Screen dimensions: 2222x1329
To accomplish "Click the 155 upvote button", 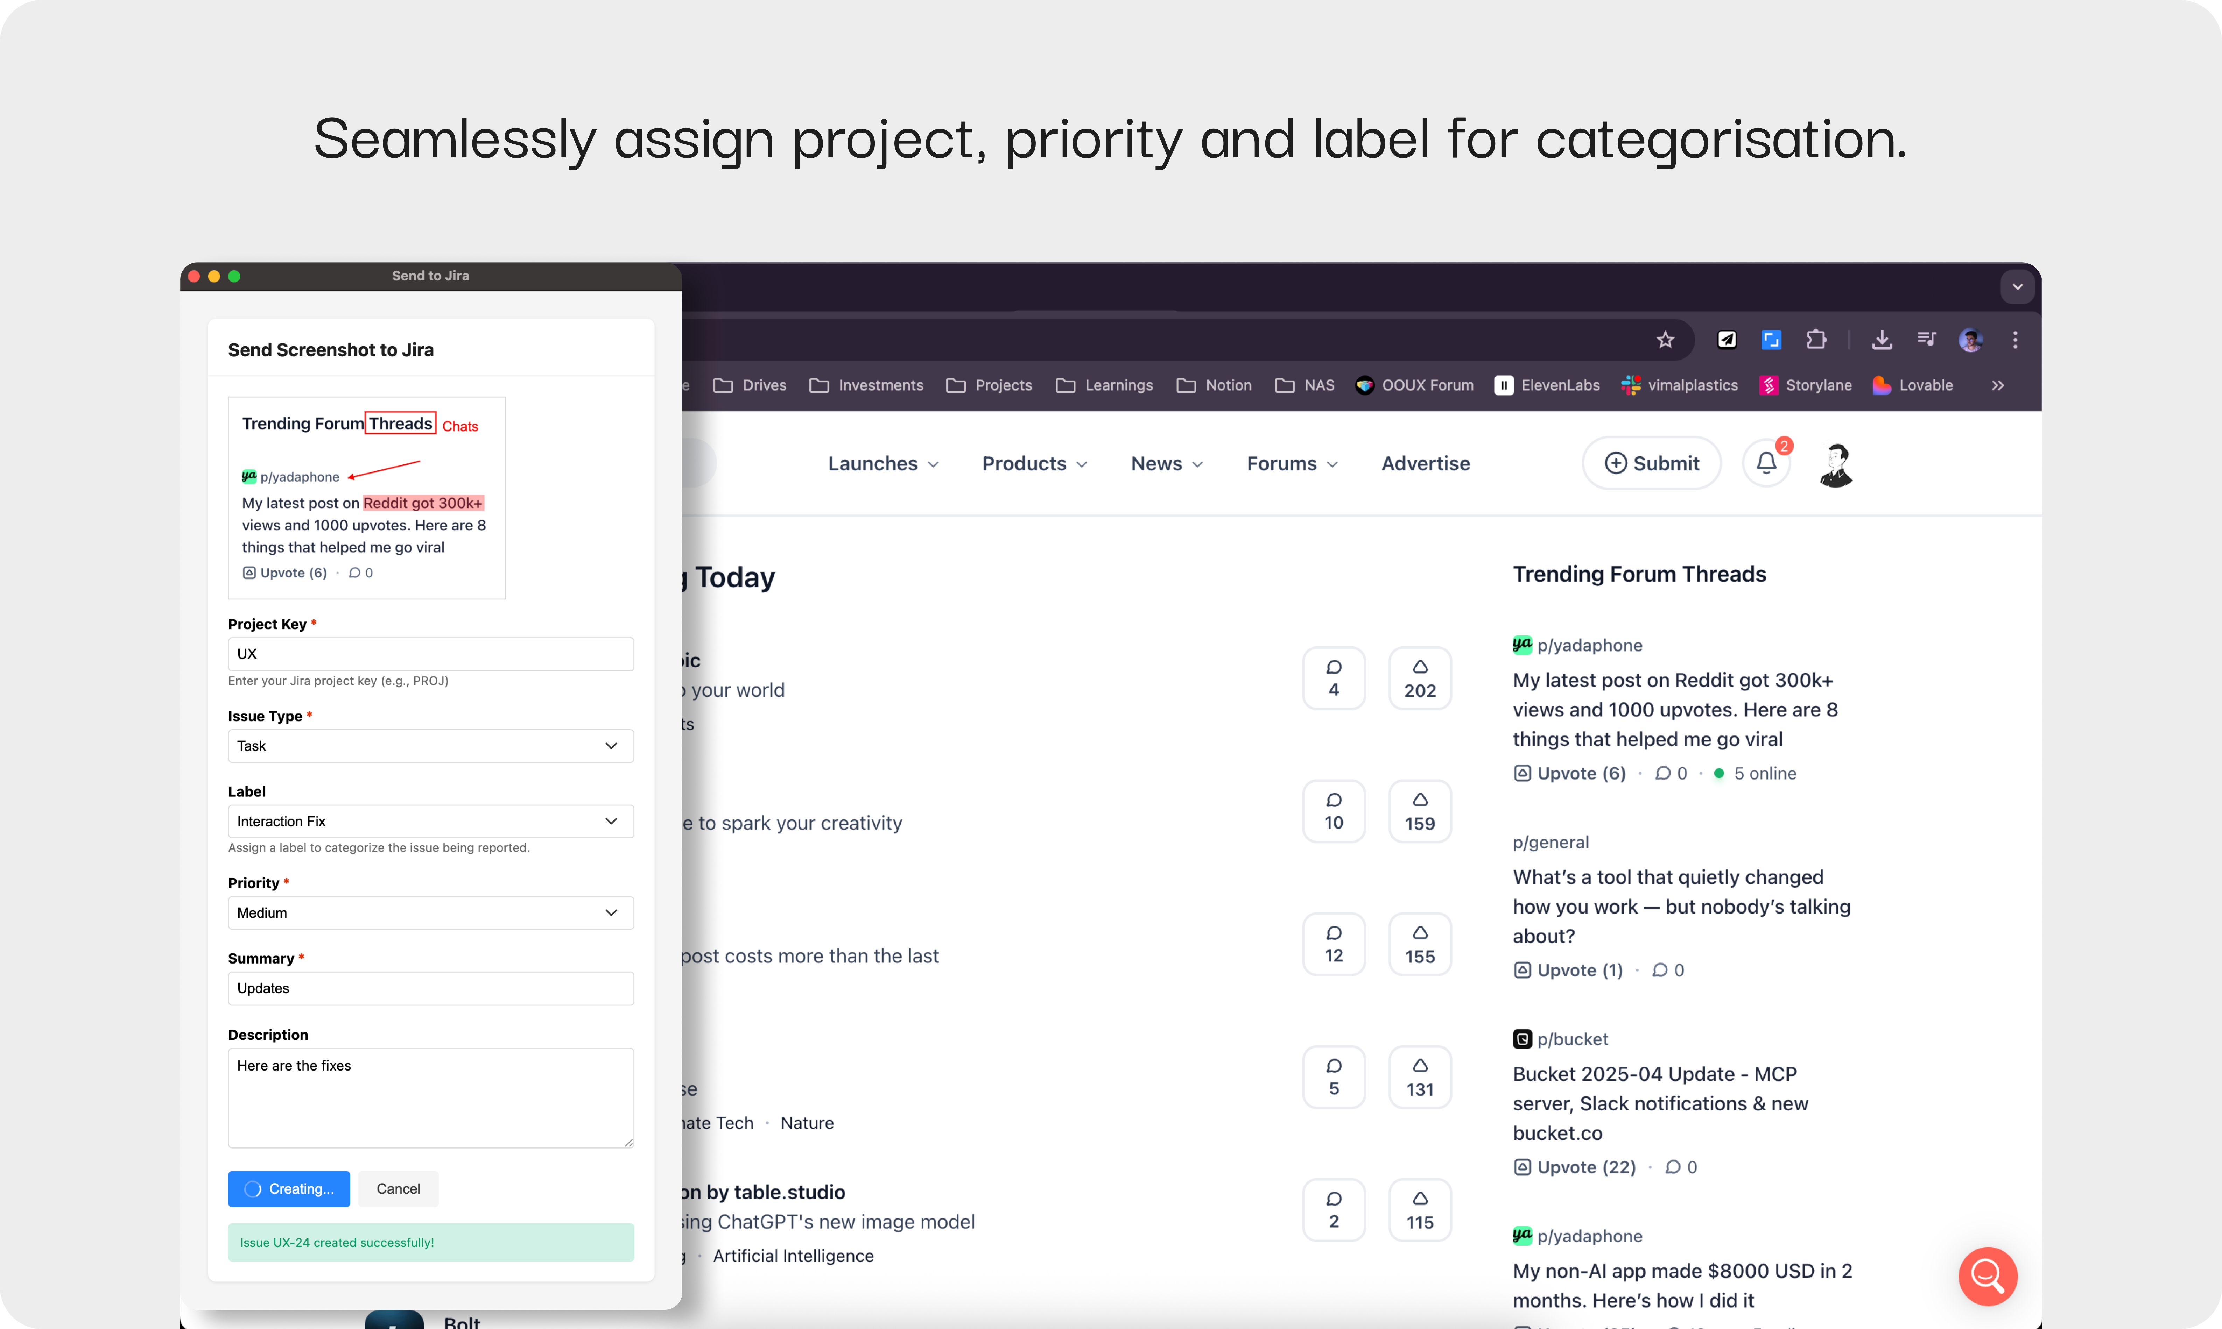I will tap(1419, 944).
